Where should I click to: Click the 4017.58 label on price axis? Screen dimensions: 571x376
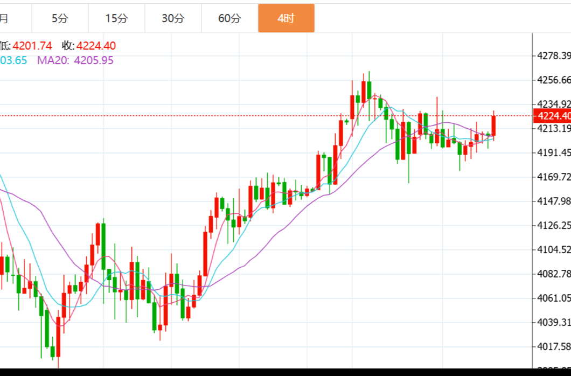(x=553, y=346)
